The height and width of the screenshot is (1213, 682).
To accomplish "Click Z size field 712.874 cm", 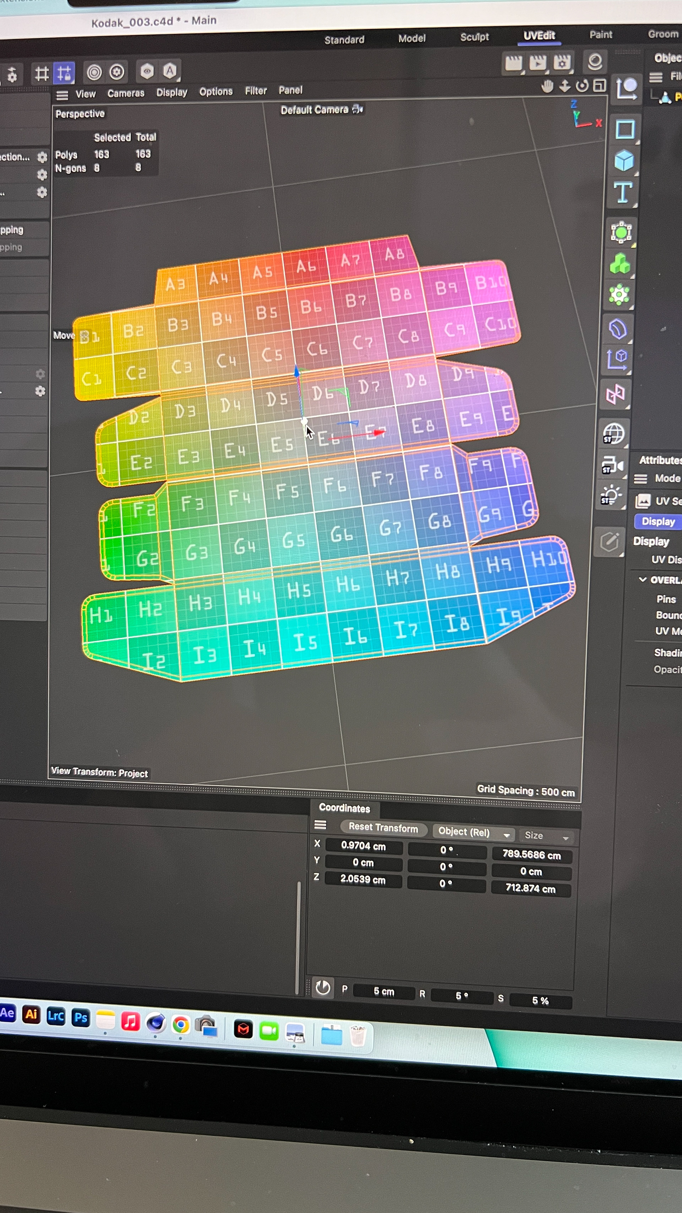I will click(x=530, y=889).
